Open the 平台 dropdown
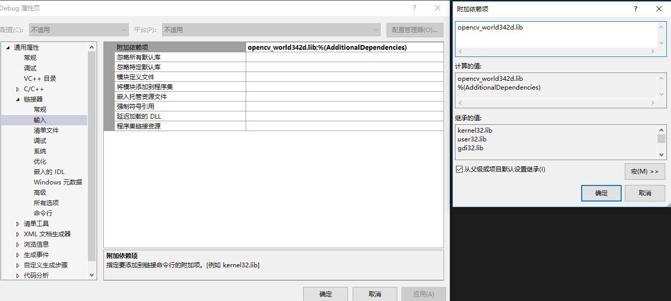The height and width of the screenshot is (301, 671). click(271, 30)
